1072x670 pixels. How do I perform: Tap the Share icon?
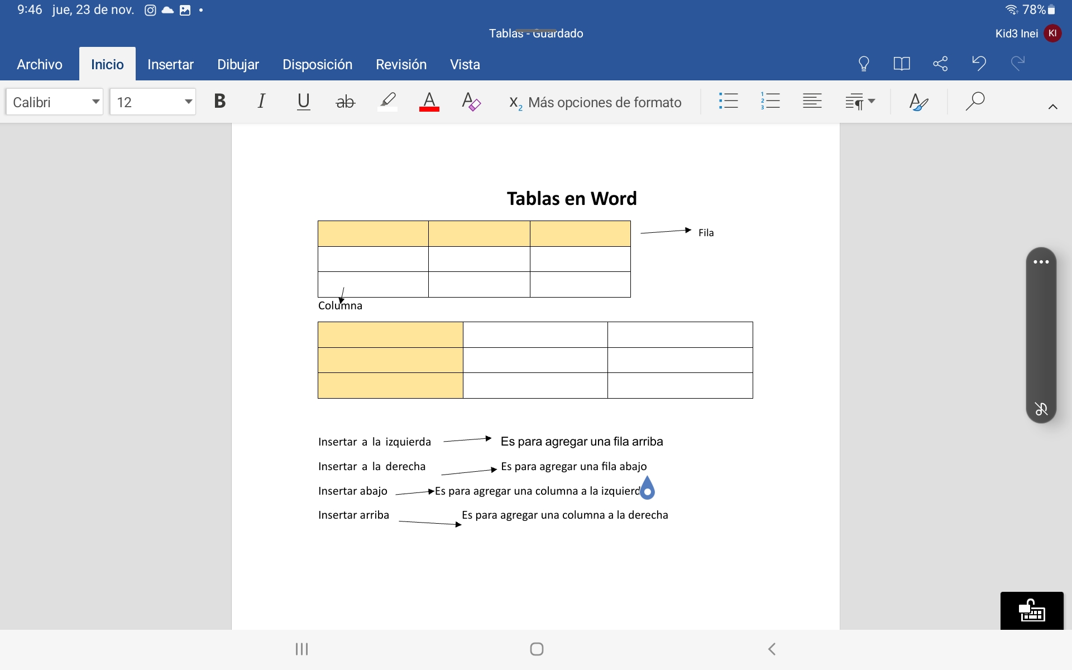coord(940,64)
